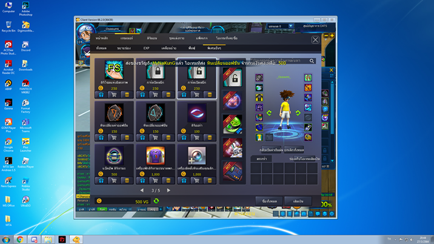This screenshot has width=434, height=244.
Task: Rotate character preview with right green arrow
Action: [298, 113]
